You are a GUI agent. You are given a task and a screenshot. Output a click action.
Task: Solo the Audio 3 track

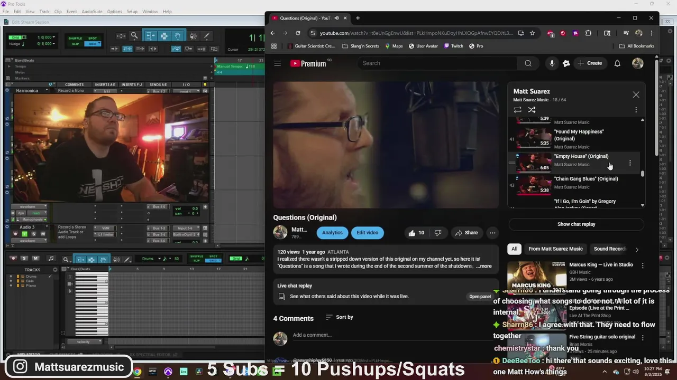pos(34,234)
